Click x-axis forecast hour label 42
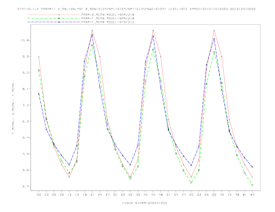 coord(145,195)
